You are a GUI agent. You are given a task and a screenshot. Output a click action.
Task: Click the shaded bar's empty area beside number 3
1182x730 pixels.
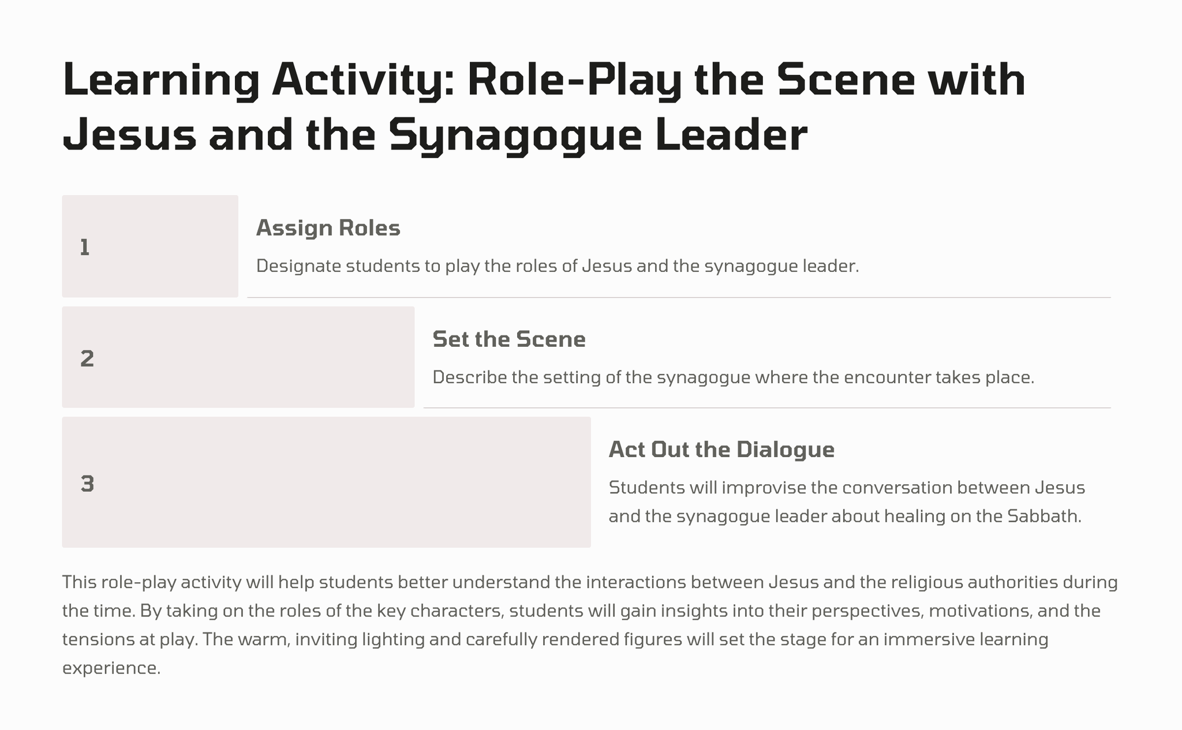click(x=346, y=482)
